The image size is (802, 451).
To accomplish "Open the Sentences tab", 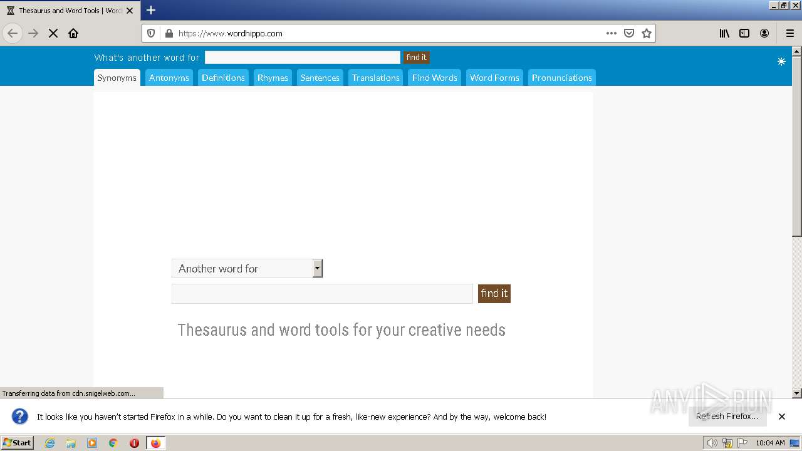I will 320,78.
